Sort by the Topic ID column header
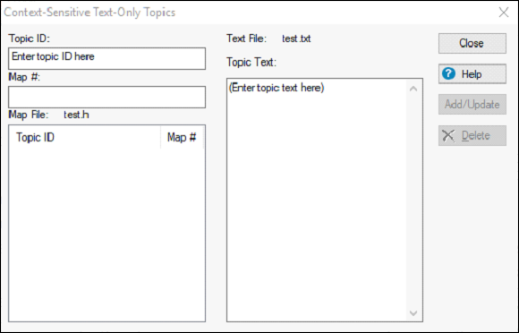 pyautogui.click(x=85, y=137)
